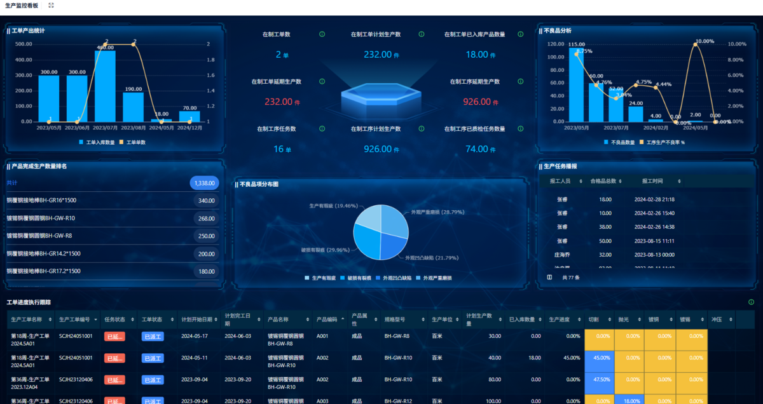763x404 pixels.
Task: Click the info icon beside 在制工单已入库产品数量
Action: tap(520, 34)
